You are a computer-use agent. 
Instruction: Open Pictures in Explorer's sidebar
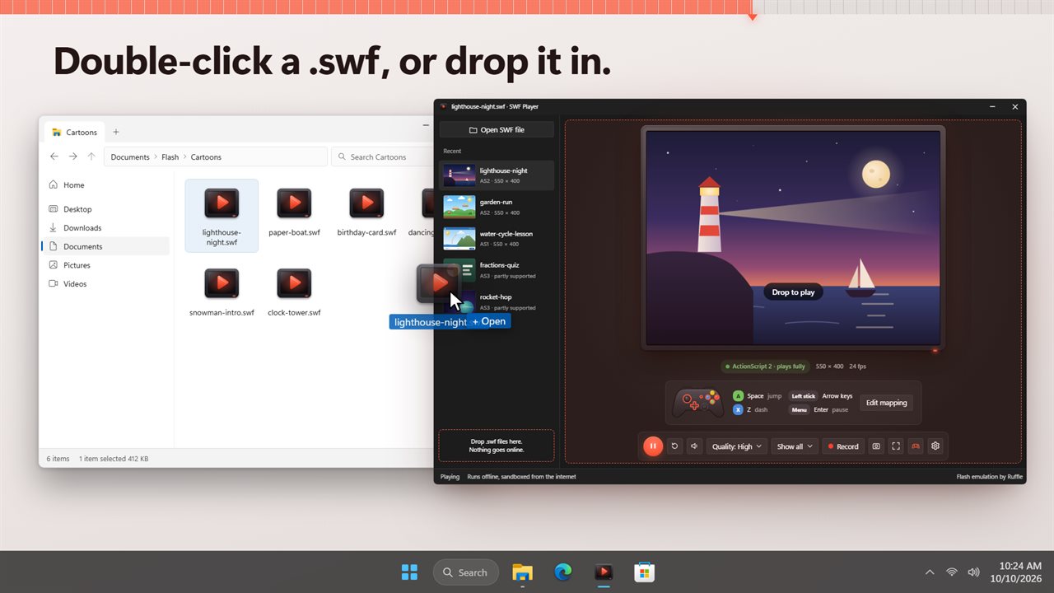(x=105, y=265)
